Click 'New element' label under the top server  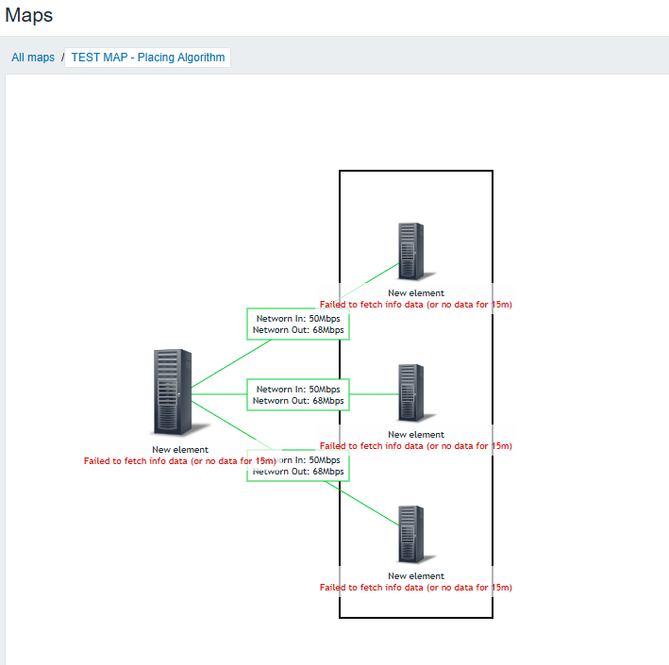[415, 293]
